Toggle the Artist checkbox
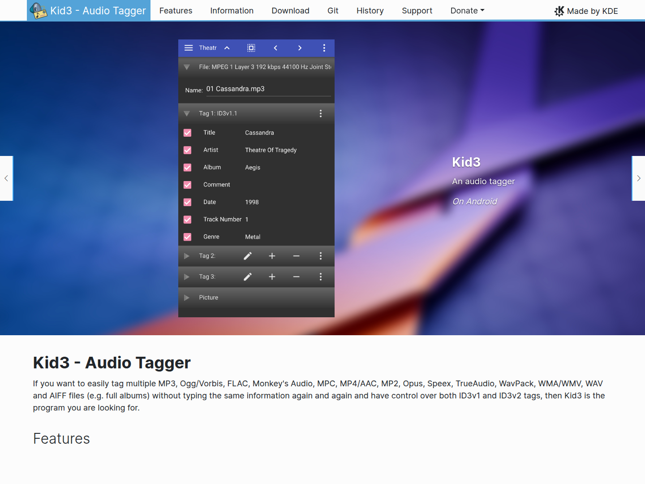645x484 pixels. point(187,150)
